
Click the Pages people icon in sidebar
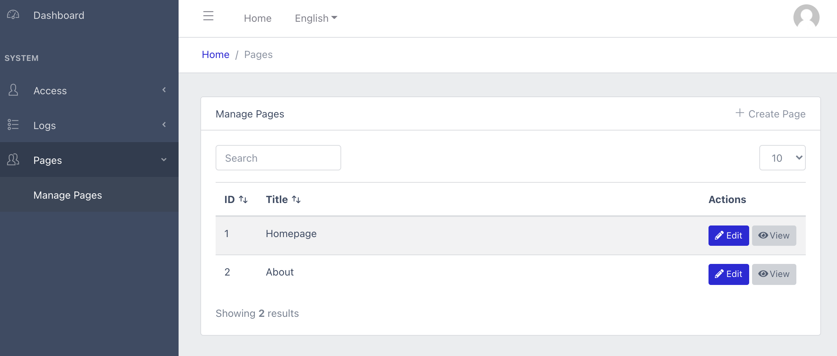tap(13, 160)
